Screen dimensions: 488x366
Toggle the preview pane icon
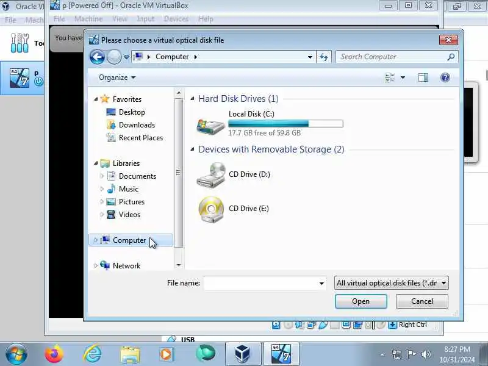tap(423, 77)
